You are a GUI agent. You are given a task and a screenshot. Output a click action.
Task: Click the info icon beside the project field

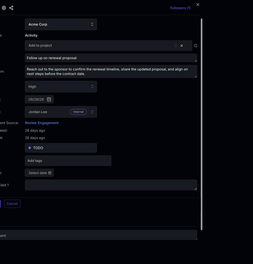[x=195, y=46]
